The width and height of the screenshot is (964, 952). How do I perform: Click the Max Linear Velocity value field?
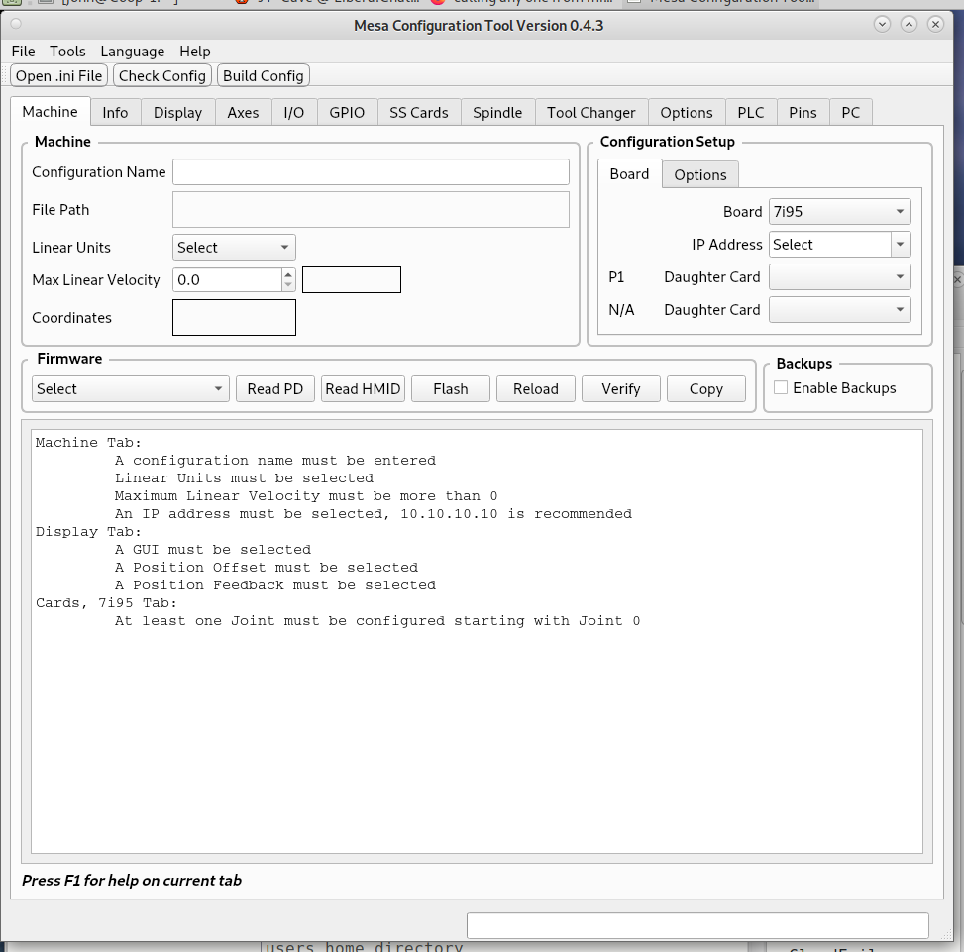tap(227, 280)
